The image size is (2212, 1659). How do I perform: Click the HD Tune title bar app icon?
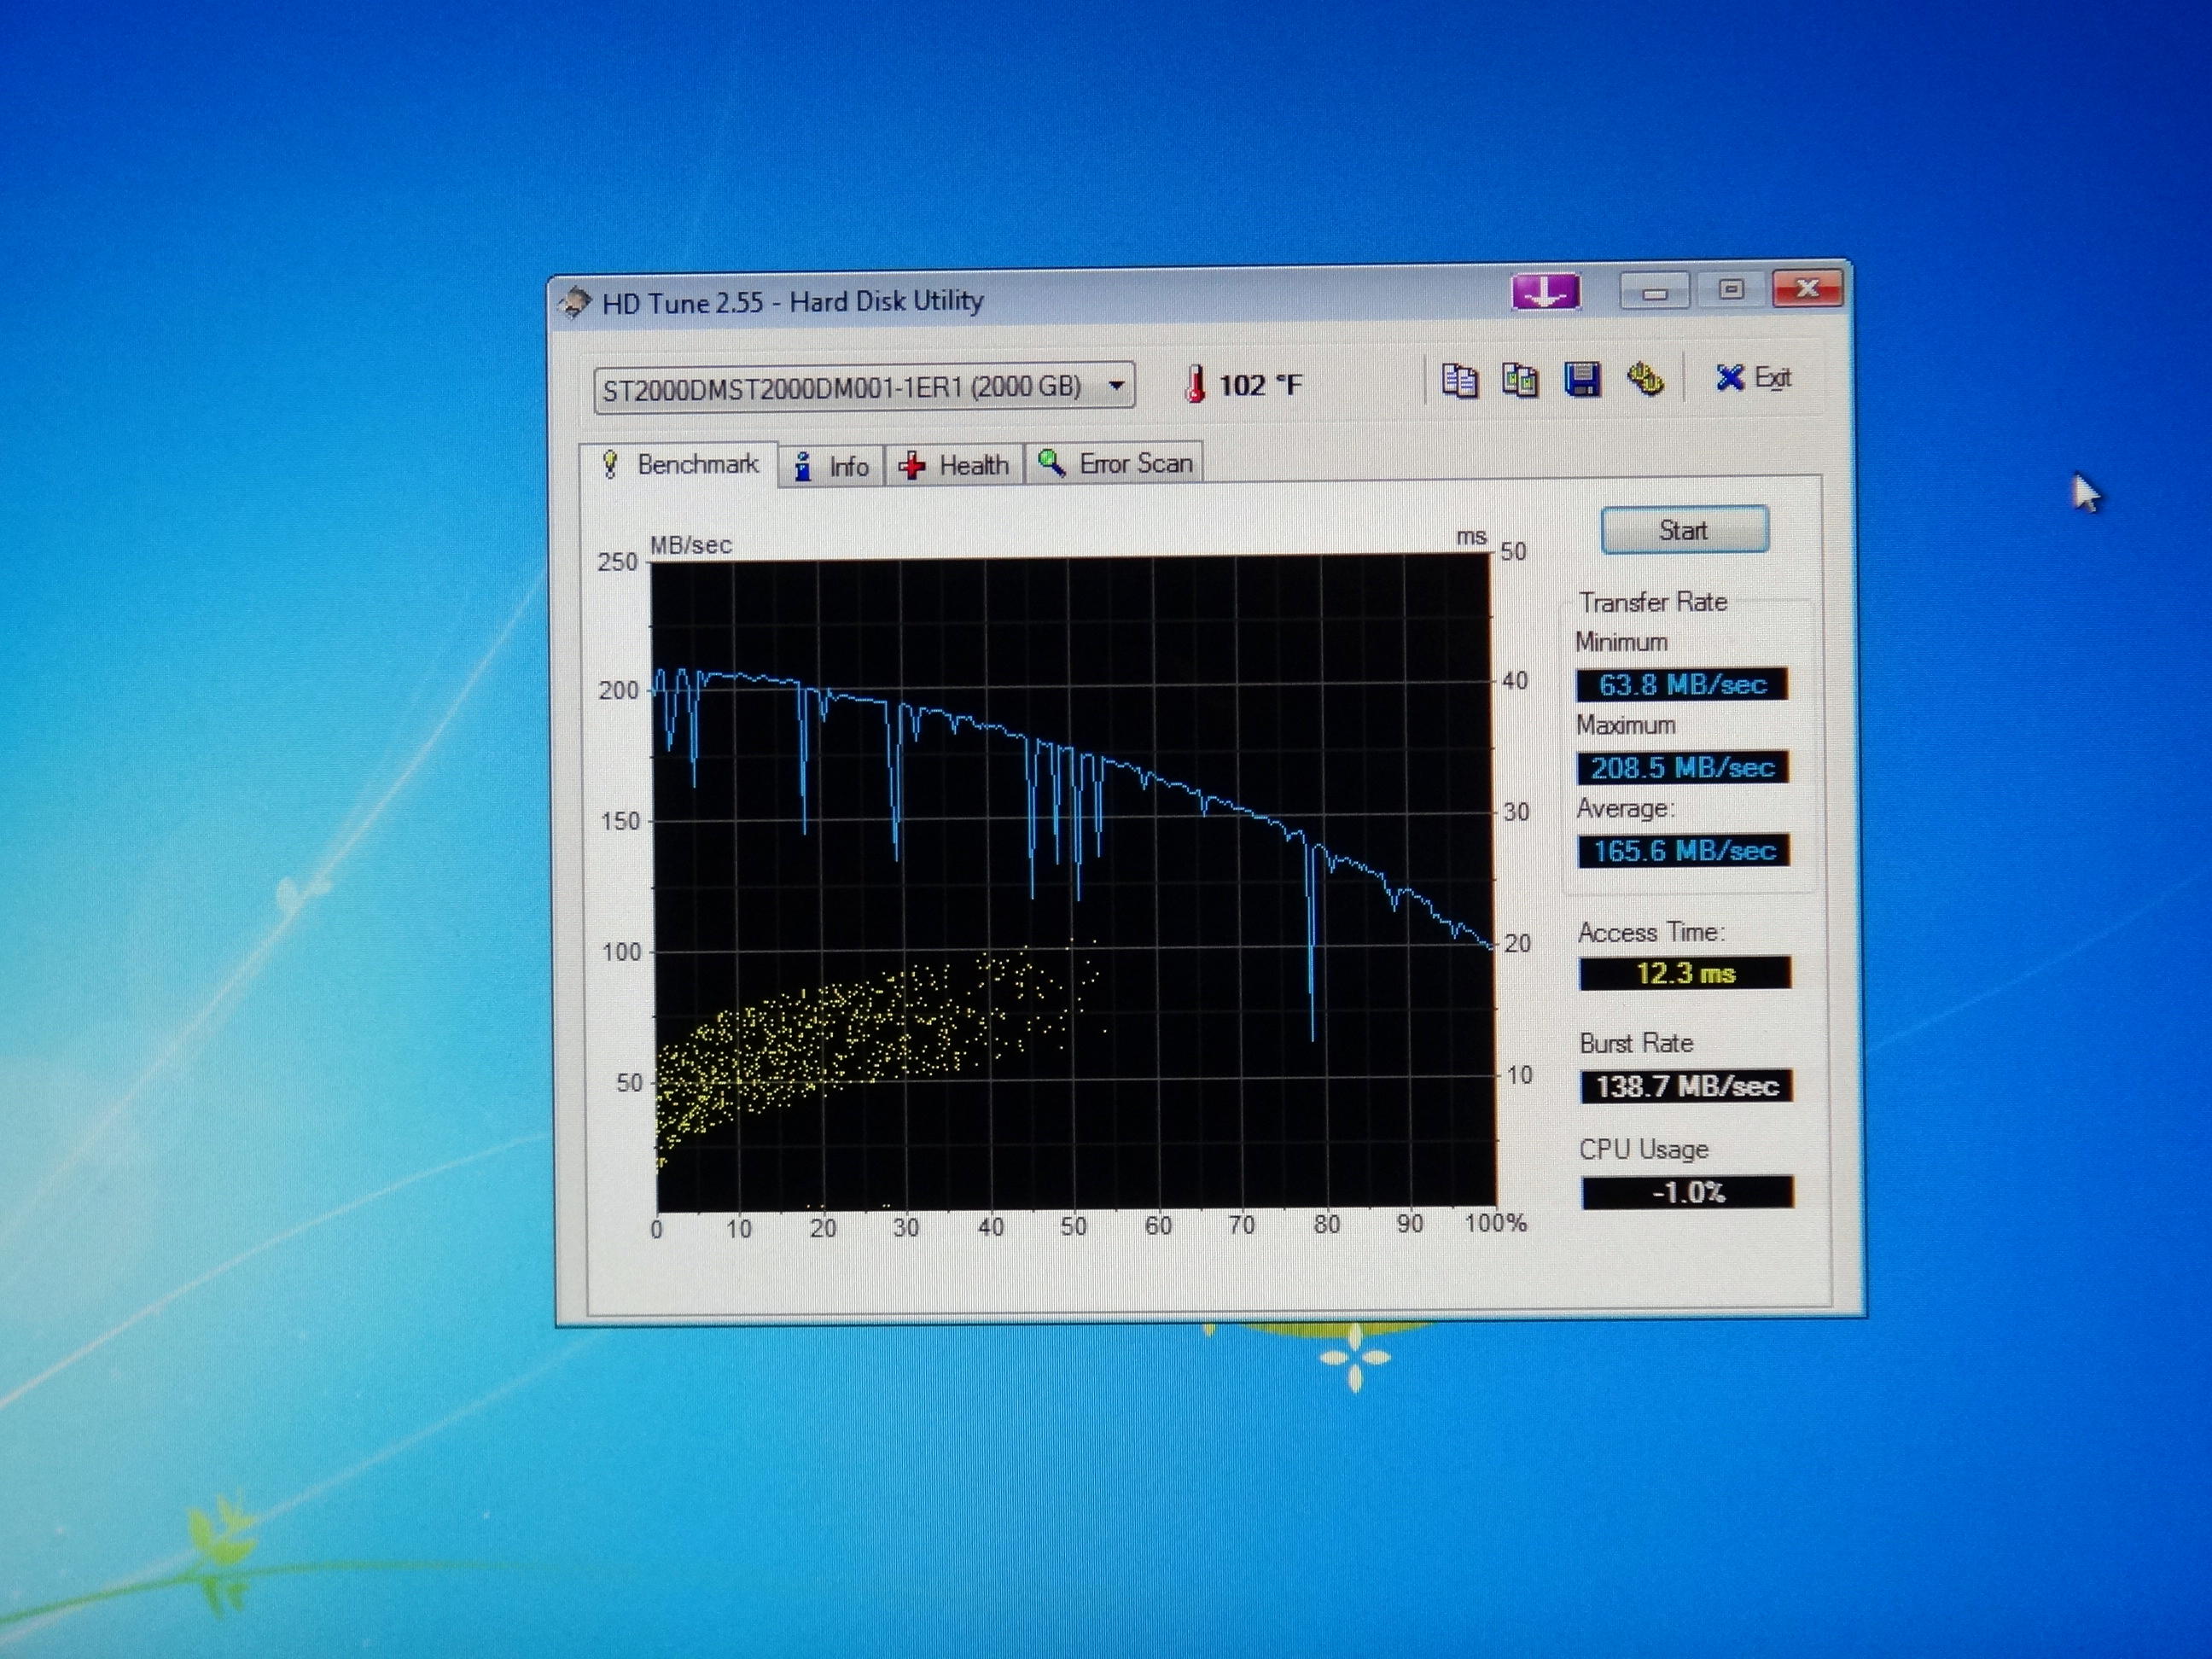(x=575, y=302)
